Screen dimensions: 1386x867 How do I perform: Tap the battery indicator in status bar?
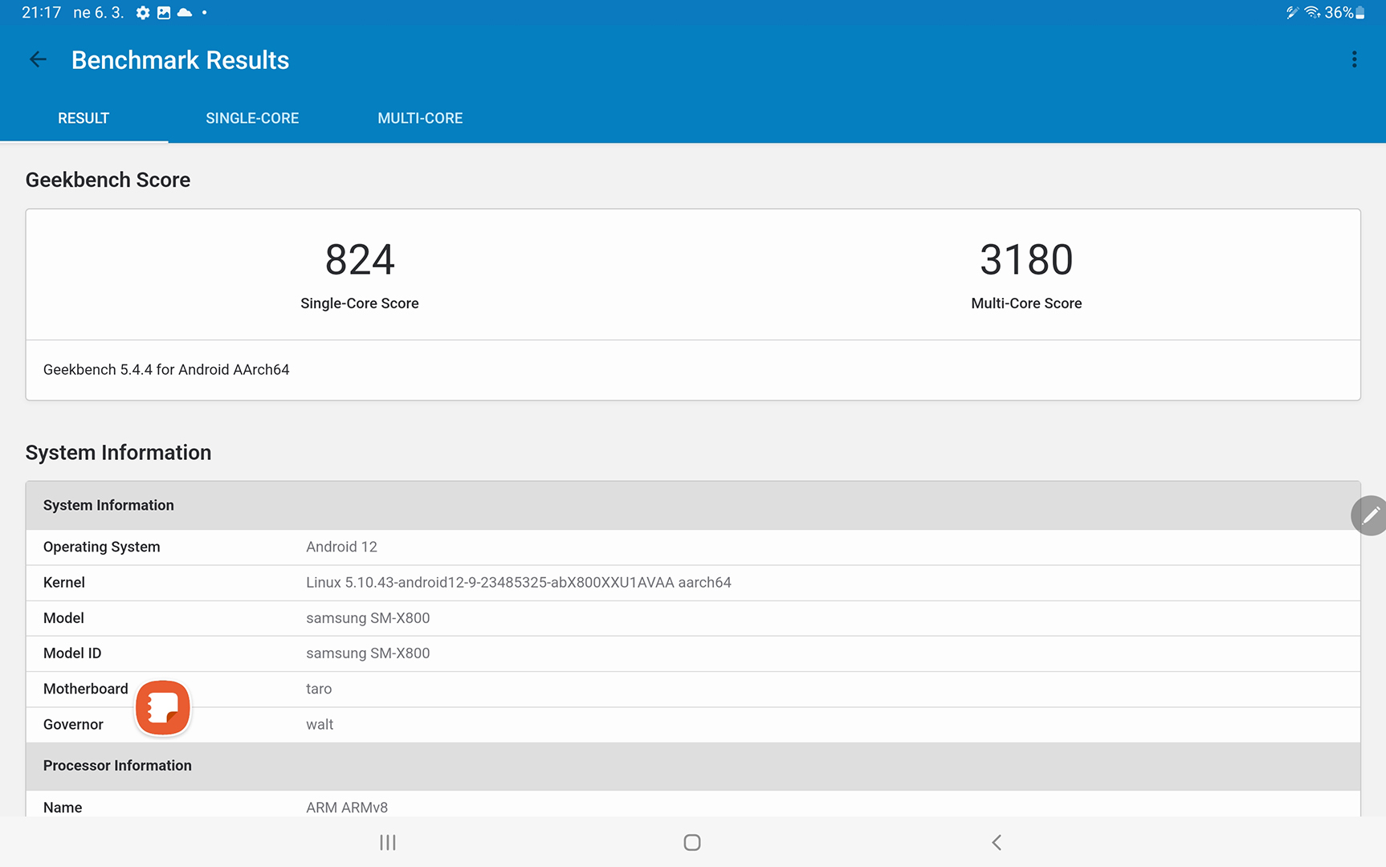tap(1360, 13)
